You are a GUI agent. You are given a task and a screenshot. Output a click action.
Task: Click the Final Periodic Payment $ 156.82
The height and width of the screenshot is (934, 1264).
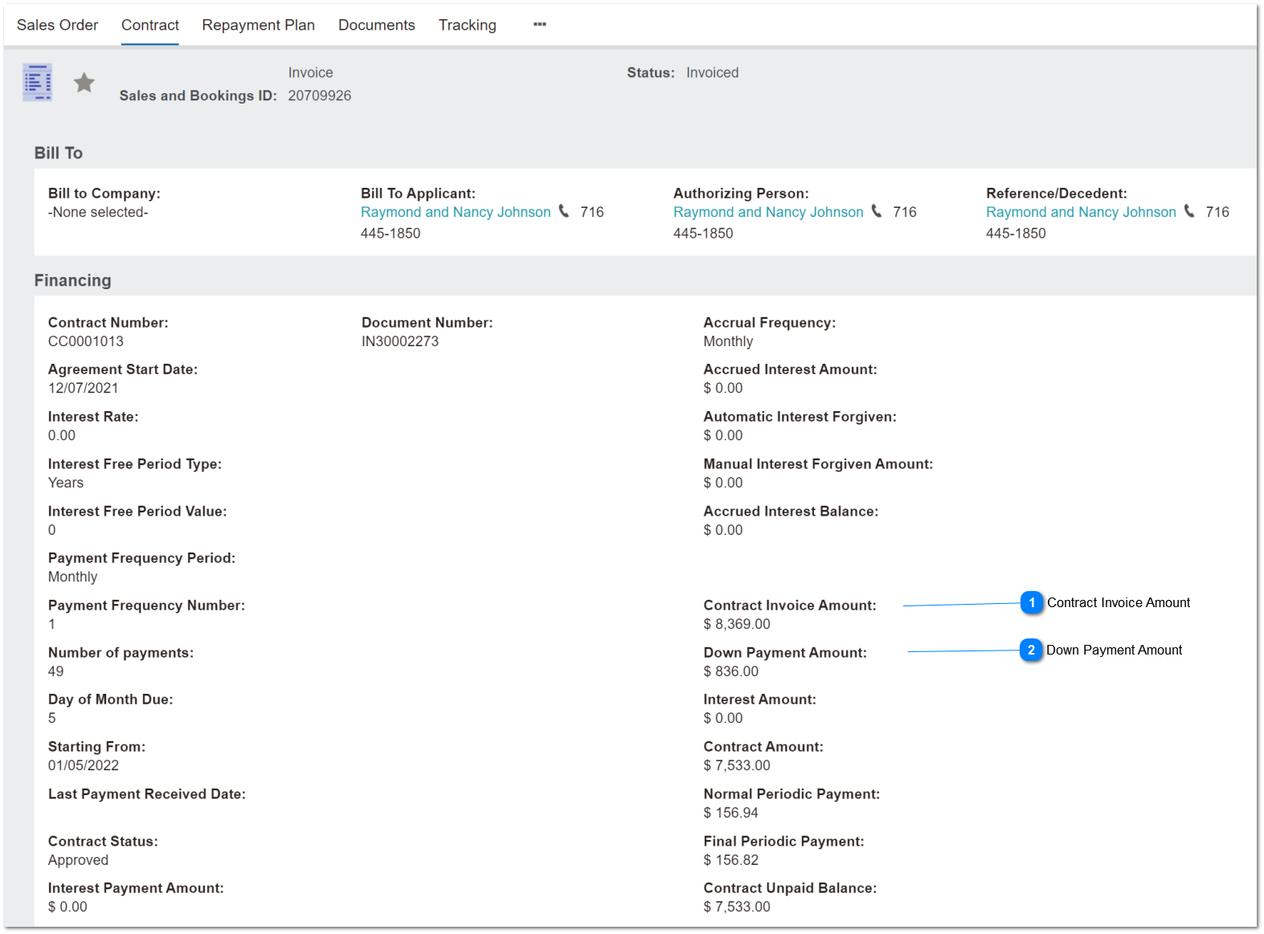coord(731,860)
